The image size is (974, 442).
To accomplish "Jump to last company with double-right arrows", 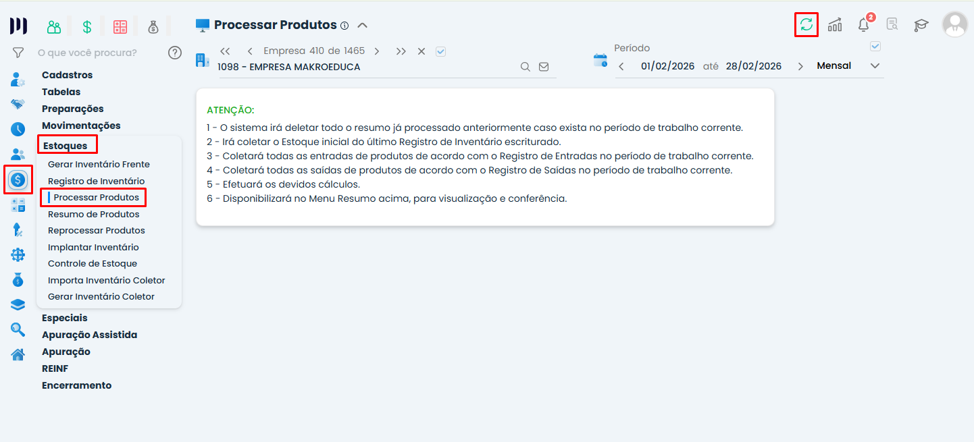I will pos(401,51).
